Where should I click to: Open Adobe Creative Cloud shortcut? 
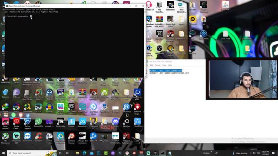click(x=17, y=123)
